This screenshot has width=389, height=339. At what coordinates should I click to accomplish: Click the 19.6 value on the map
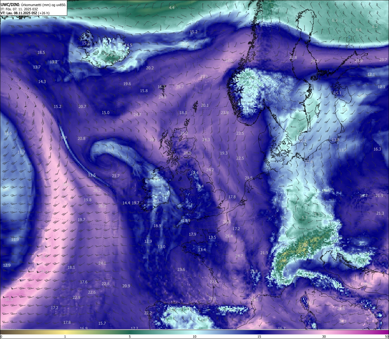click(127, 84)
